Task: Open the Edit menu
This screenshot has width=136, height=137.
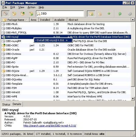Action: (x=13, y=7)
